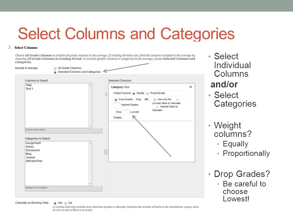Click the Category Information bar
Image resolution: width=293 pixels, height=220 pixels.
coord(63,189)
